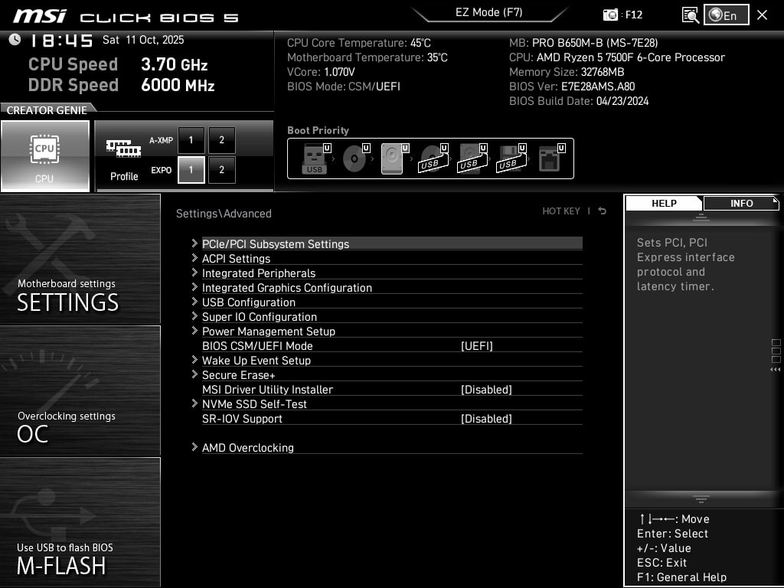Switch to the INFO tab
Screen dimensions: 784x588
point(740,203)
